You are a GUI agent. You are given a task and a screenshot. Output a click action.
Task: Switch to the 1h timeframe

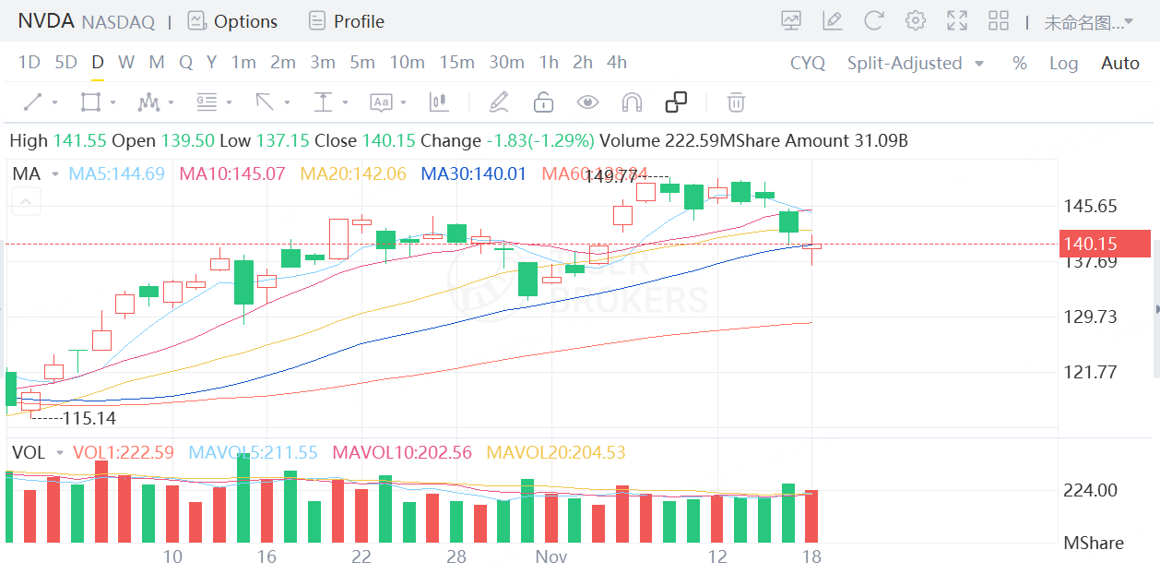(x=548, y=63)
